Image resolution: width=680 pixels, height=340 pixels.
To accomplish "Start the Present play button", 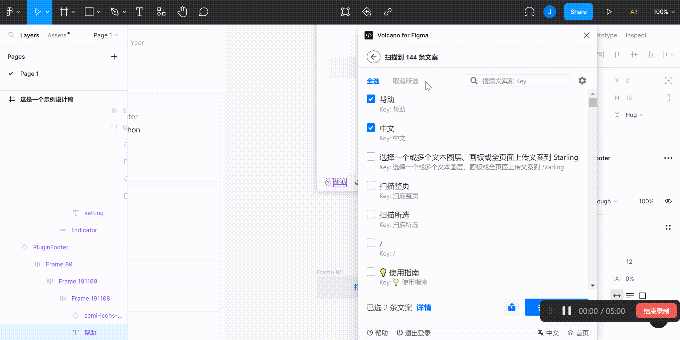I will pyautogui.click(x=609, y=12).
